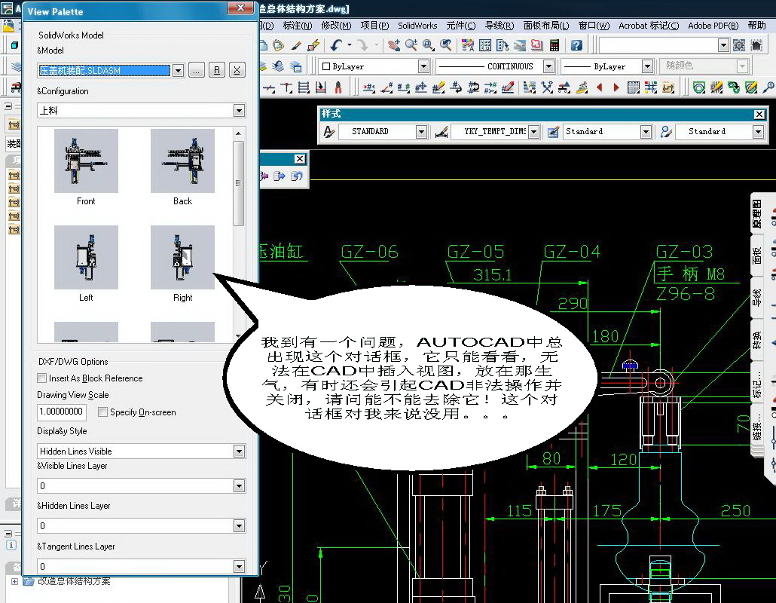Screen dimensions: 776x603
Task: Click the view list scroll up arrow
Action: (239, 133)
